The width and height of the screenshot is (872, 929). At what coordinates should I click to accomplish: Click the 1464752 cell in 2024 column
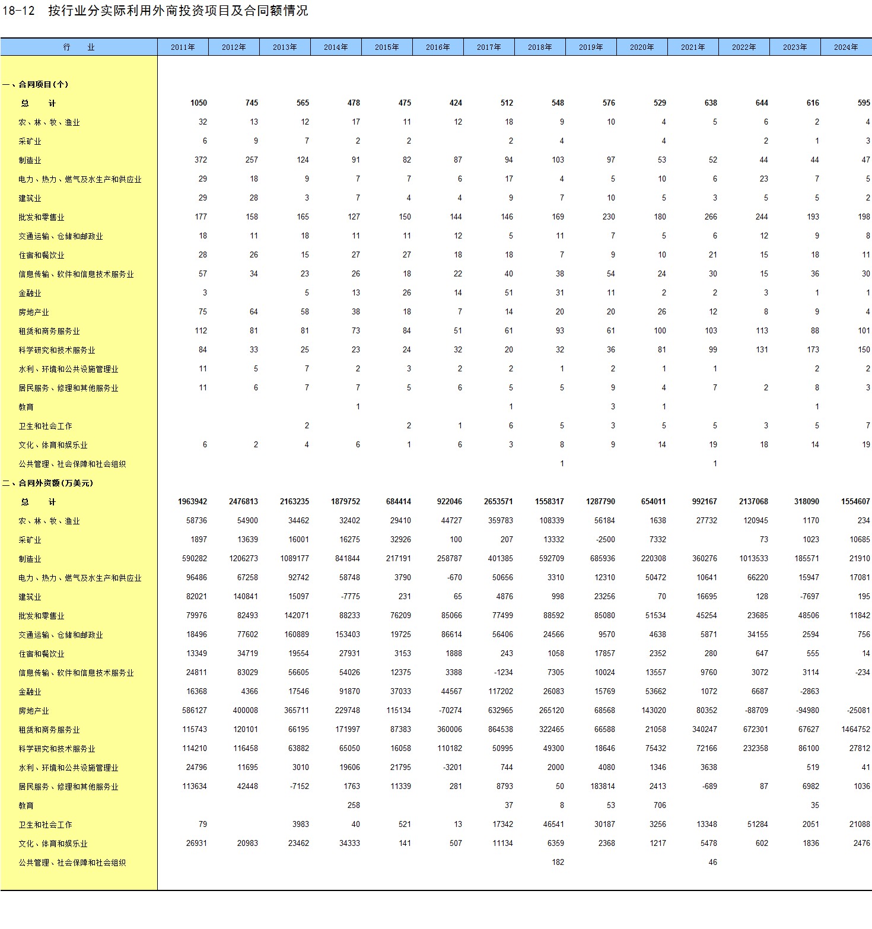pos(855,730)
